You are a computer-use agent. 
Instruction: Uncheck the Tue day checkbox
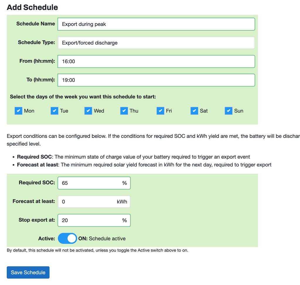tap(54, 111)
